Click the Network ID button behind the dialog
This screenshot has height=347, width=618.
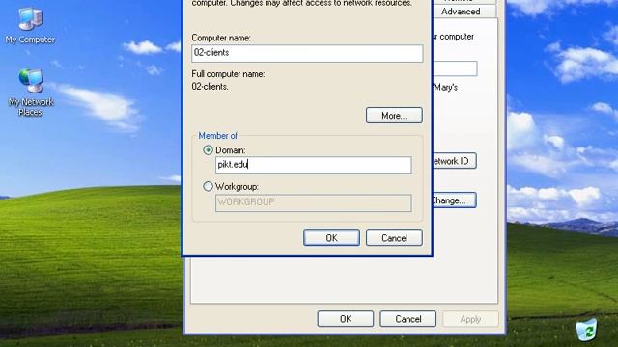[x=455, y=161]
